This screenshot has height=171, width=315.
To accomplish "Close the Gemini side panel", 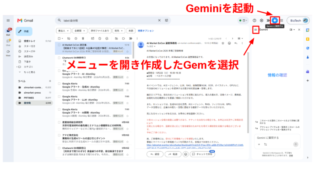I will 299,30.
